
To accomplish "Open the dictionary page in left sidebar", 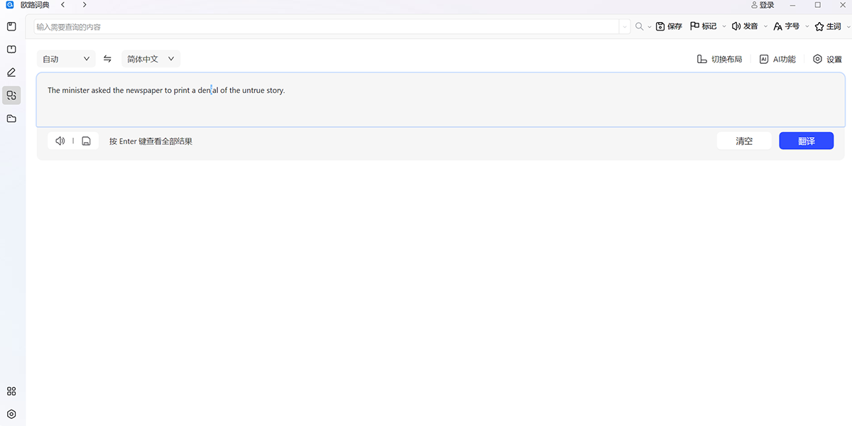I will coord(11,26).
